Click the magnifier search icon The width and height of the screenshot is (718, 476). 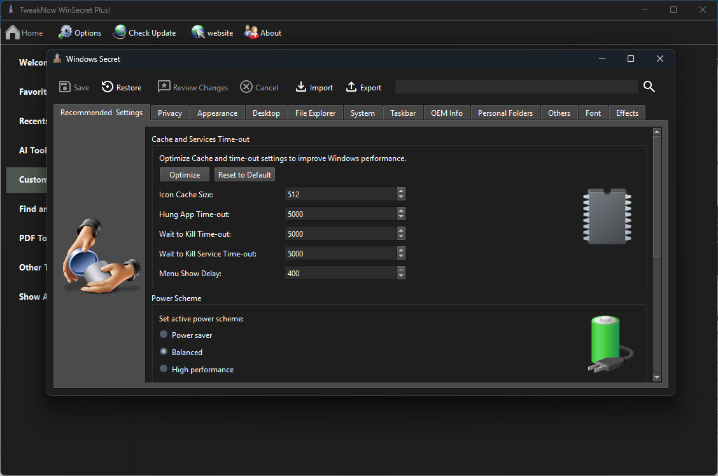pos(649,87)
